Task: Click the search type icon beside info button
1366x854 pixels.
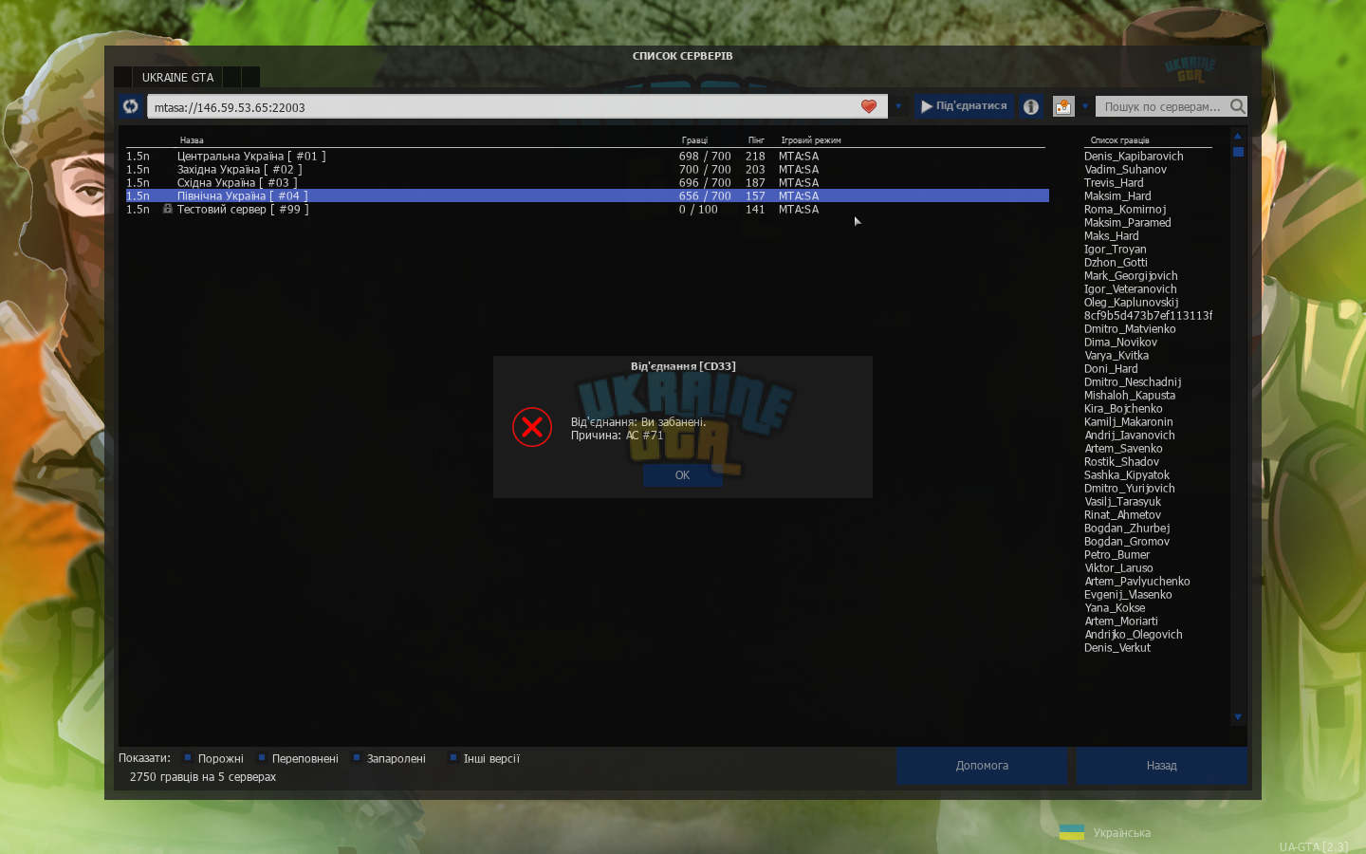Action: point(1063,107)
